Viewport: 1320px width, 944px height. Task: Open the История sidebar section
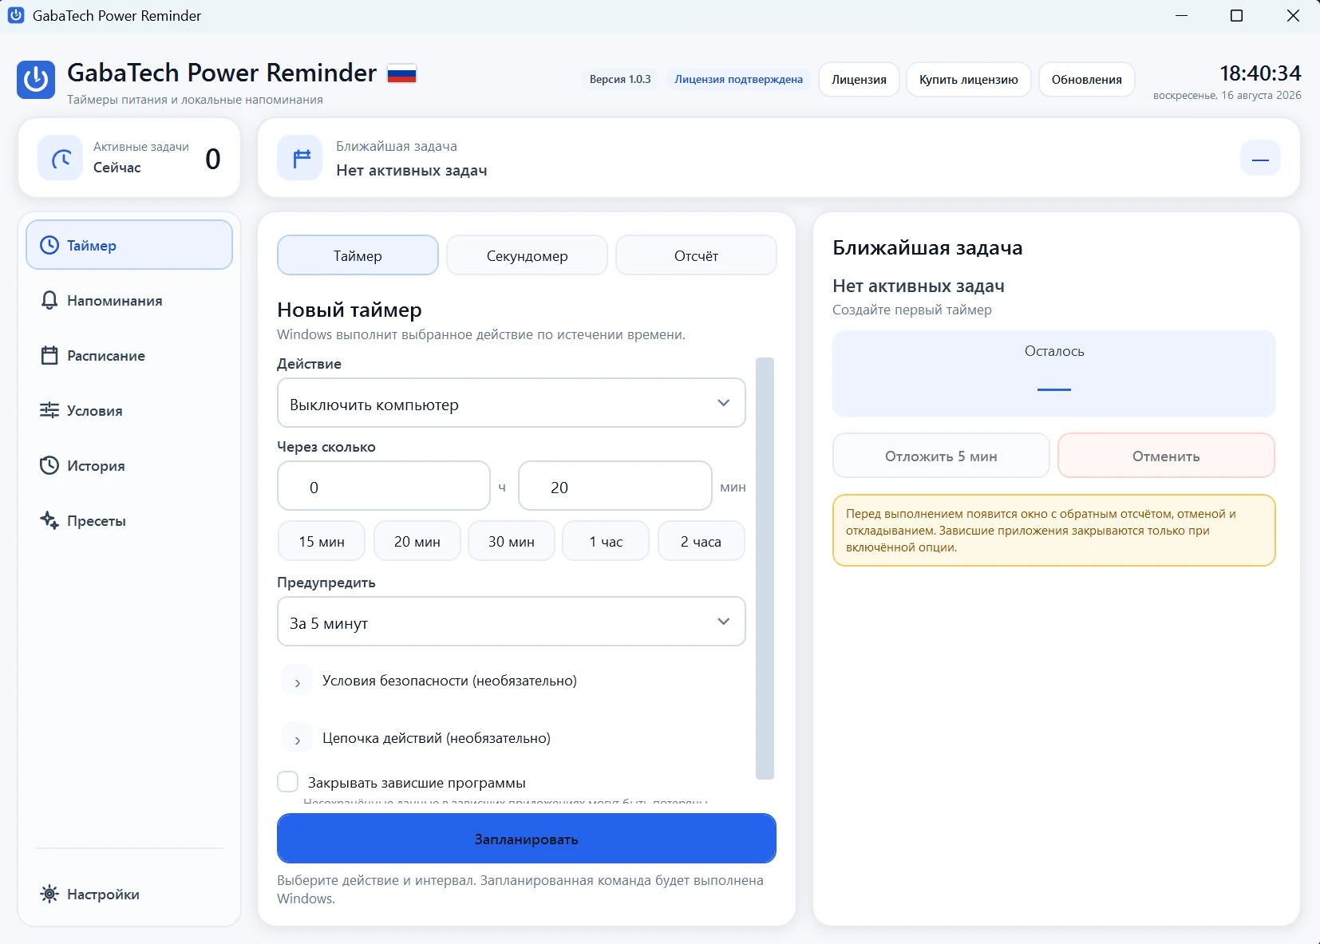coord(129,465)
